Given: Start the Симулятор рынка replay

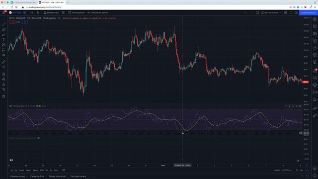Looking at the screenshot, I should coord(97,12).
